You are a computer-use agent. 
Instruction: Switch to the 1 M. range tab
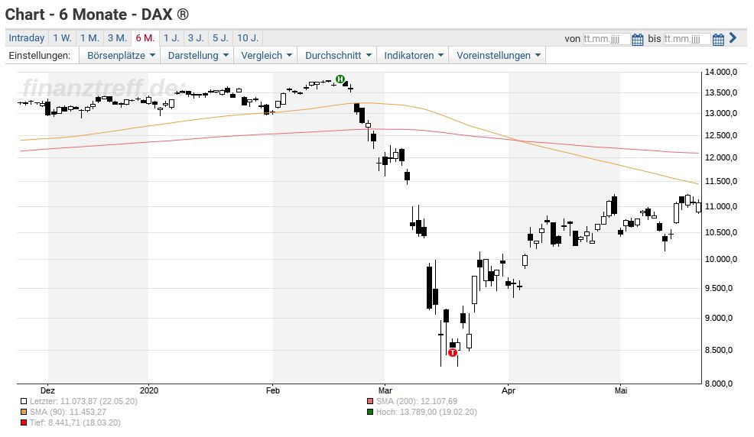(89, 38)
